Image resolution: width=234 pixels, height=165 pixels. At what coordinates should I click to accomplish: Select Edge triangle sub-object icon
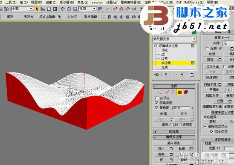167,92
